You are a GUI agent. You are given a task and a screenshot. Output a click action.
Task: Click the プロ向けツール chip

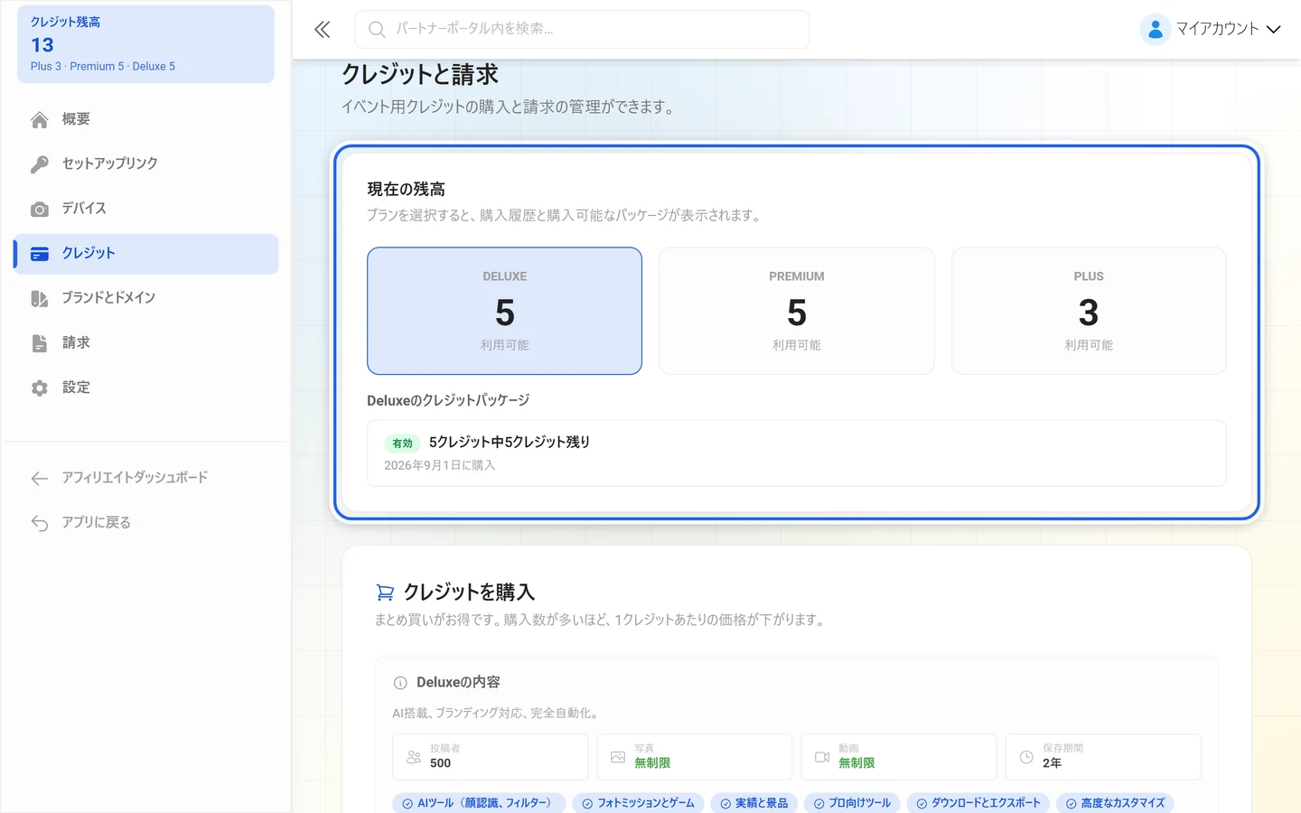click(853, 803)
